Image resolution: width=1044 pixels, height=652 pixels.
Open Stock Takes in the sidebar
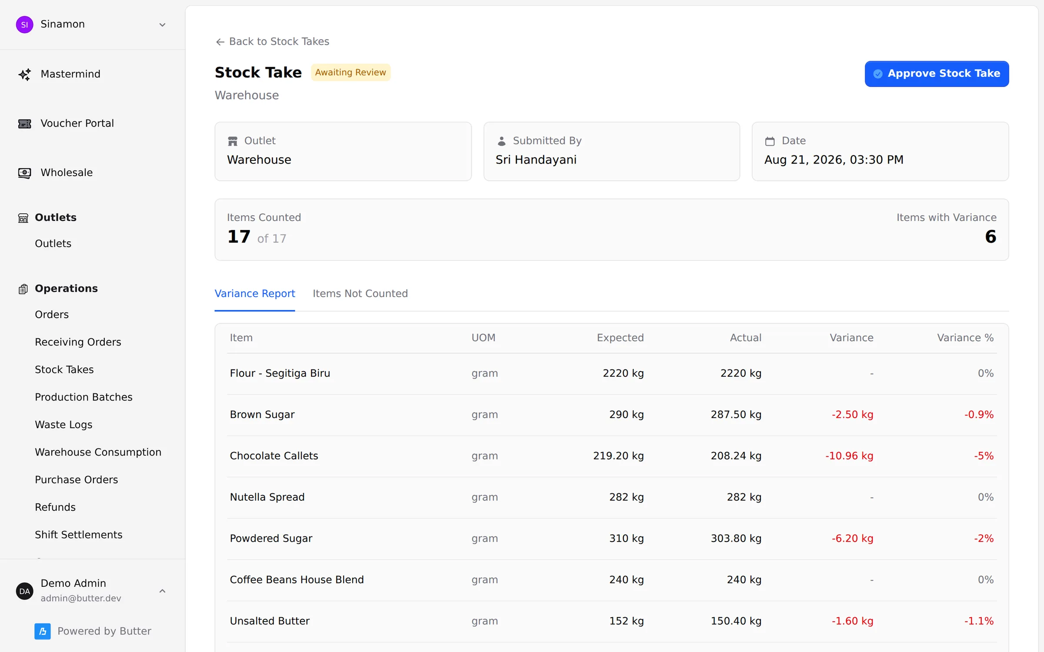tap(64, 370)
